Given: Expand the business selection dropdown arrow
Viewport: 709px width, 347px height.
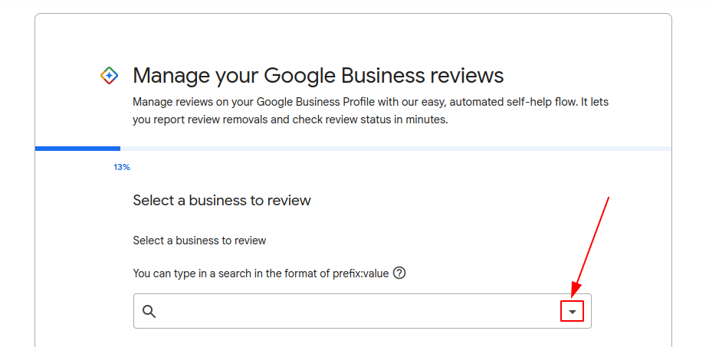Looking at the screenshot, I should pyautogui.click(x=572, y=311).
